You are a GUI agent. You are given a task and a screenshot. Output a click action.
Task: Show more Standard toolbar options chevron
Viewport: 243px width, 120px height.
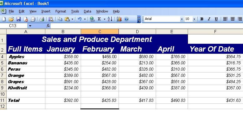[x=139, y=19]
